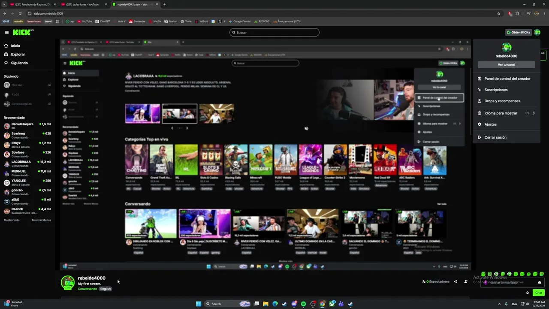Open recommended channel Rakyz
This screenshot has width=549, height=309.
[27, 145]
